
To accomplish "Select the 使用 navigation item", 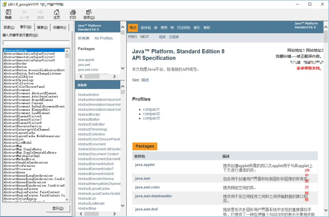I will pos(164,27).
